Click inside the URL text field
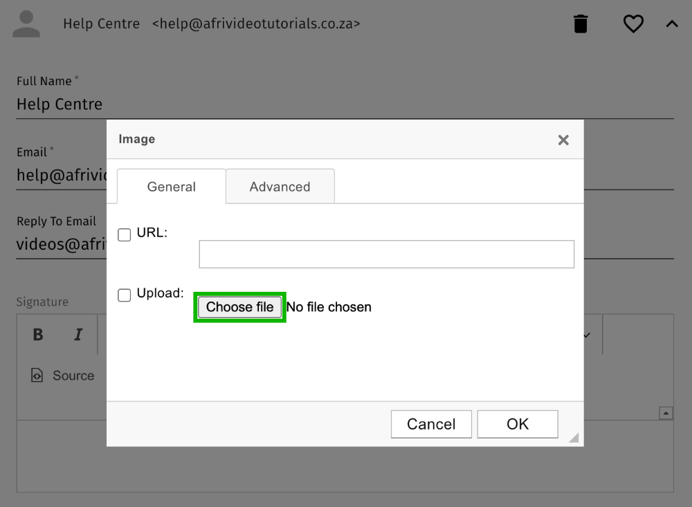Viewport: 692px width, 507px height. 386,254
